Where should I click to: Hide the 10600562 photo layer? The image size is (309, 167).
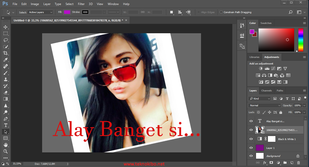tap(251, 130)
